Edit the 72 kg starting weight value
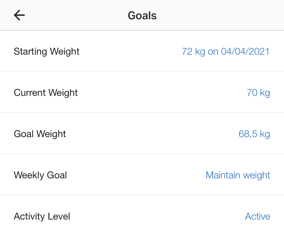The image size is (284, 234). click(193, 52)
